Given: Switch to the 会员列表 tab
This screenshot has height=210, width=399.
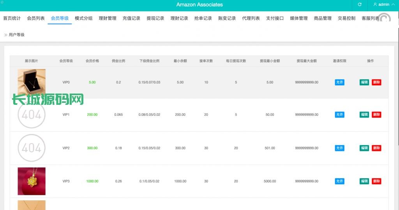Looking at the screenshot, I should click(36, 18).
